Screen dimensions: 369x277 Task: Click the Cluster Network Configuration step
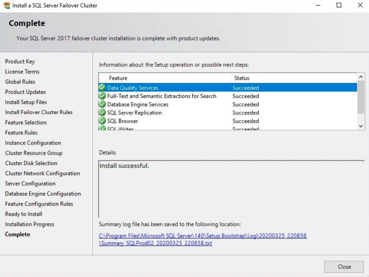click(x=43, y=173)
